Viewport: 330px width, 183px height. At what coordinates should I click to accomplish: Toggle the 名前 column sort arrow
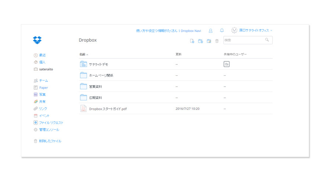click(87, 55)
